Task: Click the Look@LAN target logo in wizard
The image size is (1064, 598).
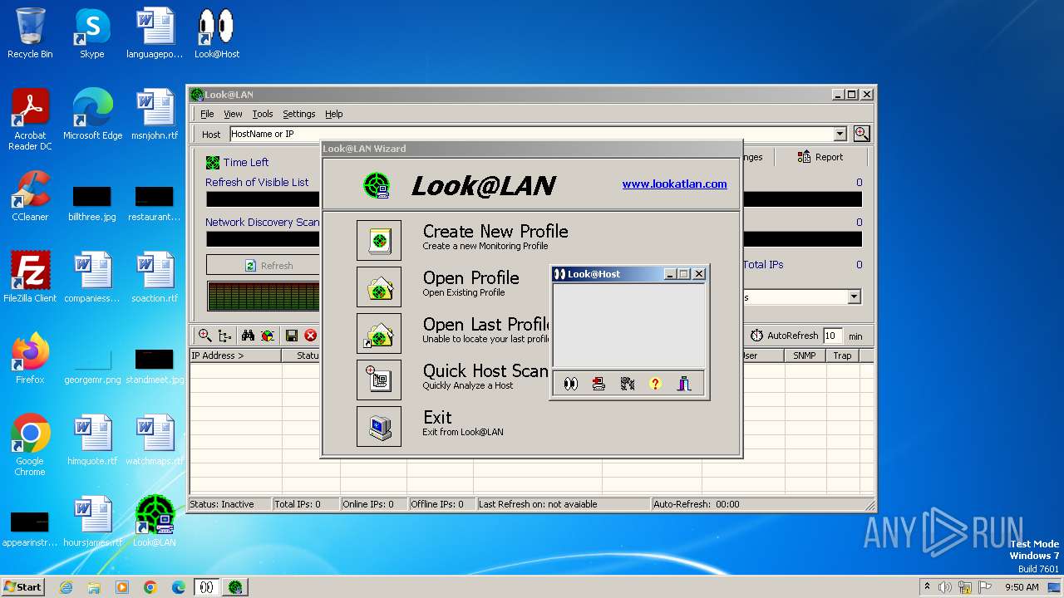Action: pos(377,185)
